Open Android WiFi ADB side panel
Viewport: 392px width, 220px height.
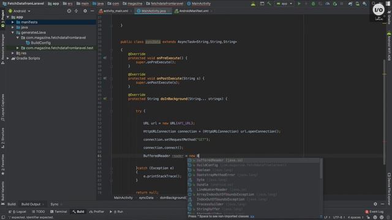click(x=389, y=46)
